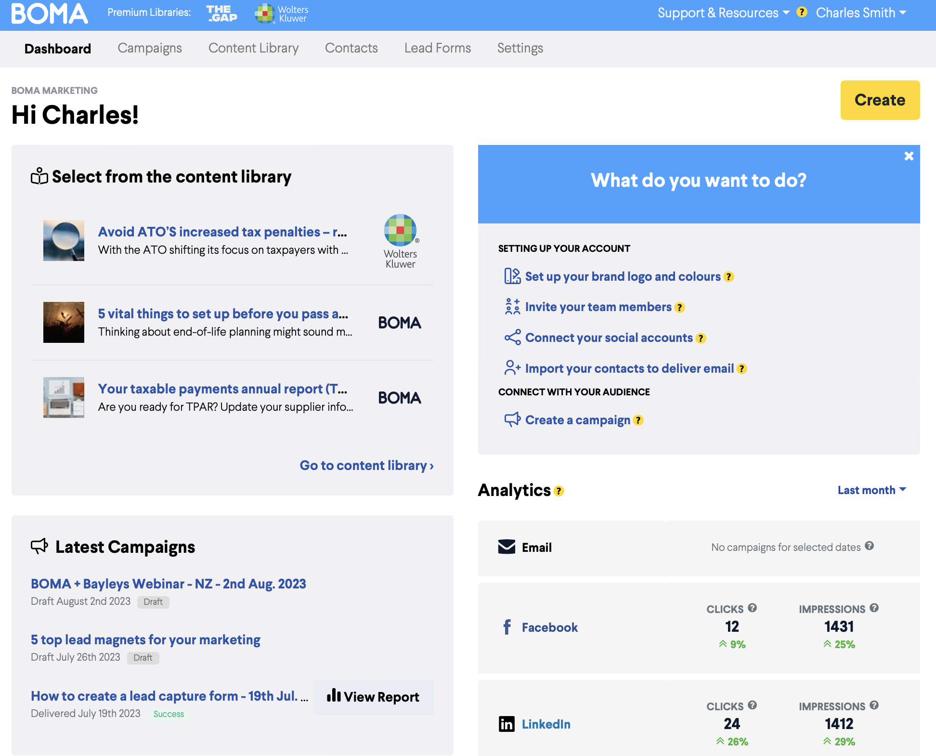Open Last month analytics period dropdown
936x756 pixels.
point(871,490)
